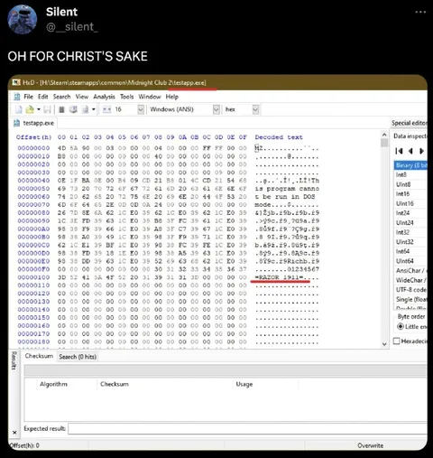The image size is (433, 458).
Task: Open the Help menu
Action: [x=172, y=97]
